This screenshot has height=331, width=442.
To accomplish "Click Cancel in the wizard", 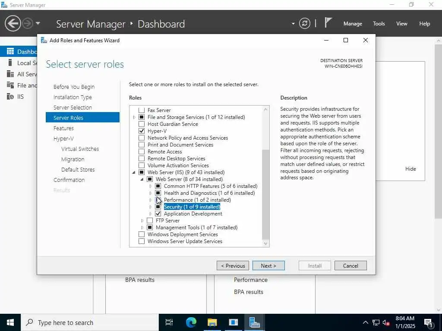I will pyautogui.click(x=350, y=265).
